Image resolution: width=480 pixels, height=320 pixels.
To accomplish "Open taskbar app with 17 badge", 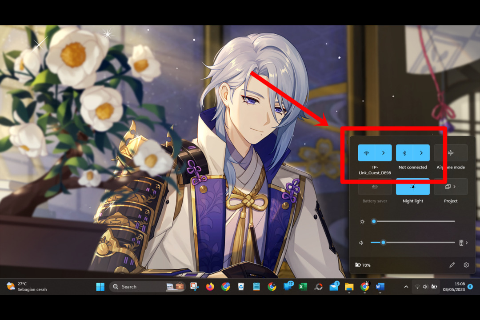I will click(x=288, y=286).
